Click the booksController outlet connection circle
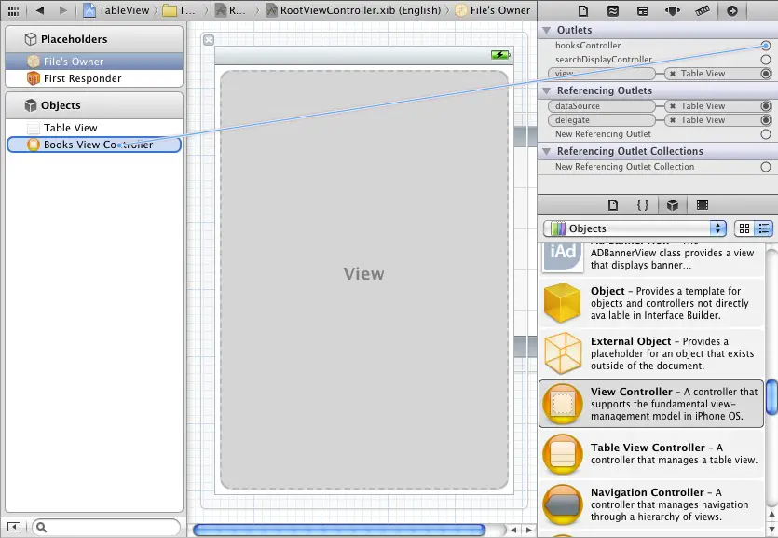The width and height of the screenshot is (778, 538). point(766,46)
